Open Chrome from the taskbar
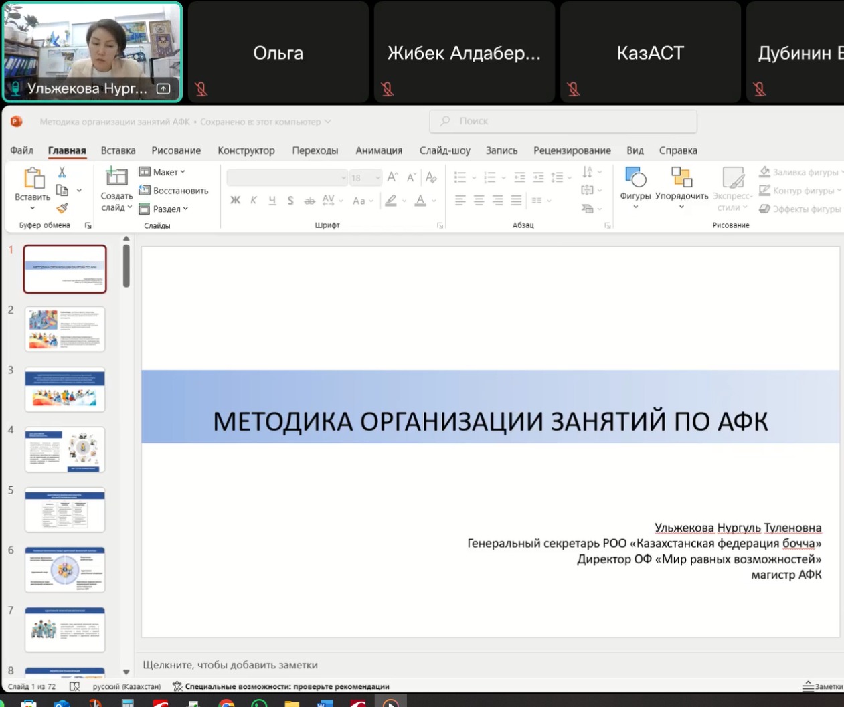The height and width of the screenshot is (707, 844). [227, 704]
